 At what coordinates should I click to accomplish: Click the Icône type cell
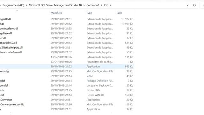pos(90,76)
